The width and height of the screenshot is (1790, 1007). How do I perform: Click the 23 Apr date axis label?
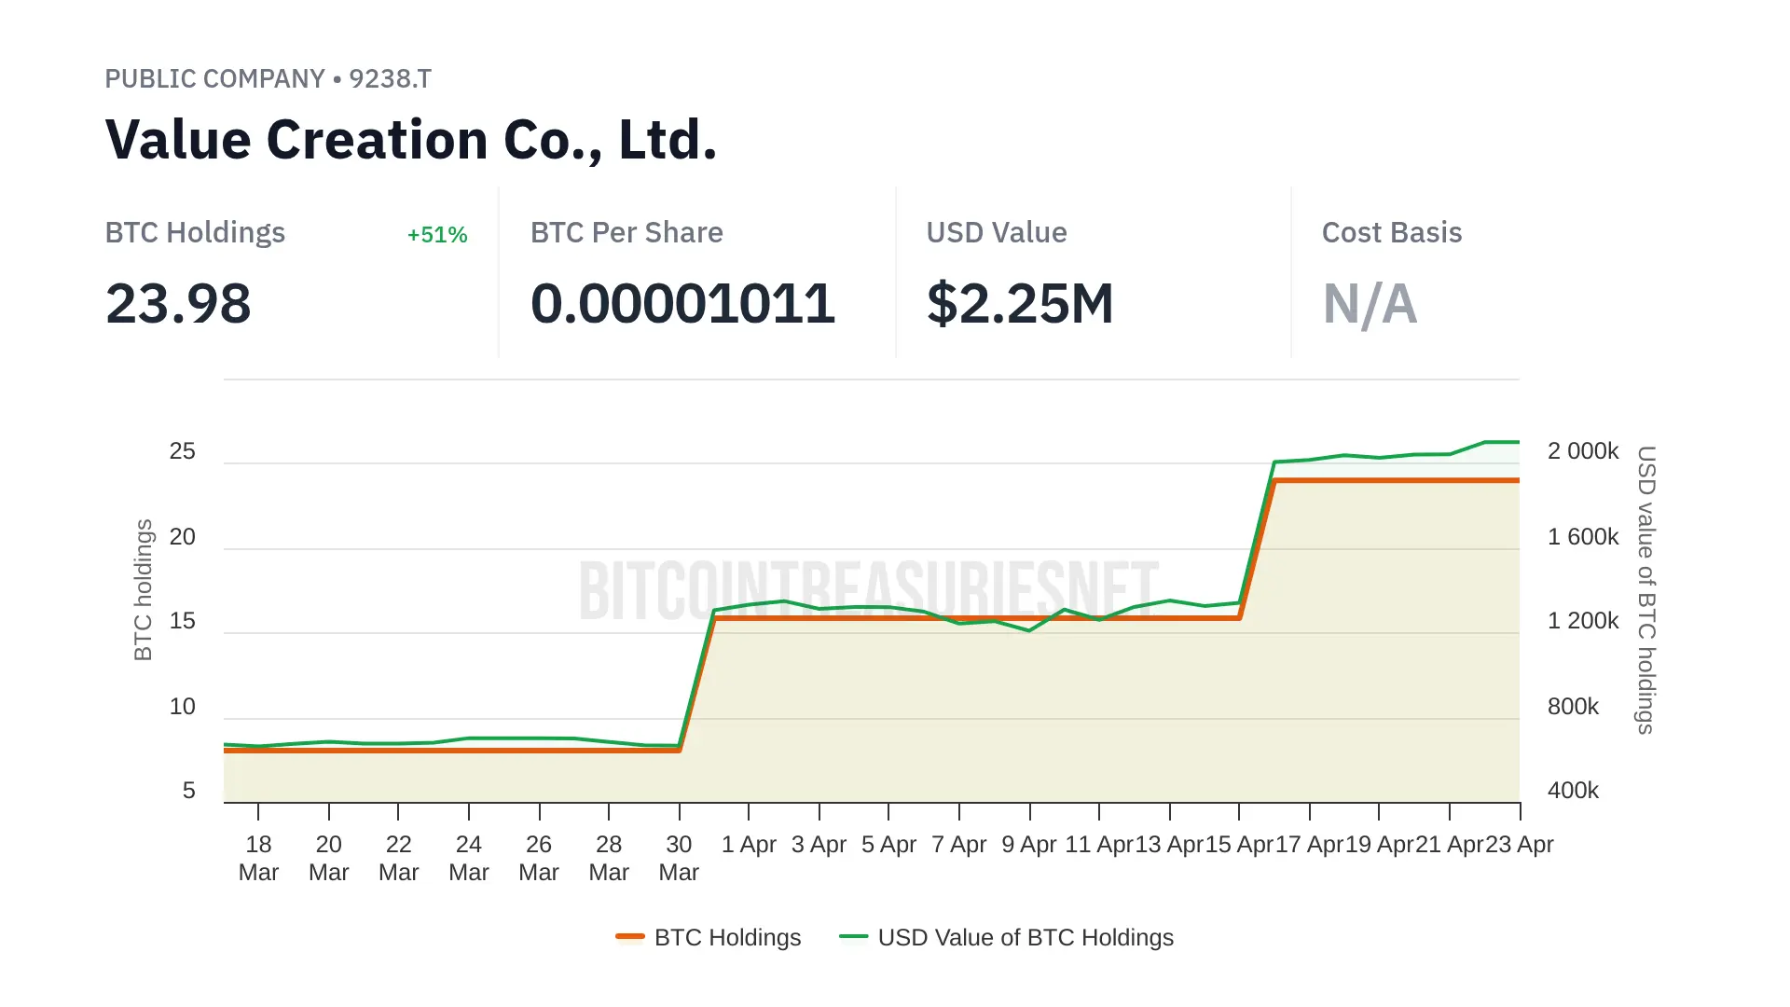pyautogui.click(x=1519, y=845)
